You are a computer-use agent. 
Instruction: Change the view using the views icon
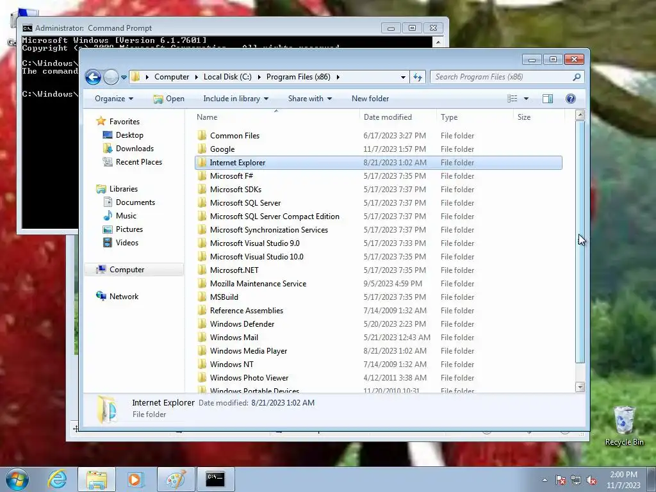pyautogui.click(x=512, y=99)
